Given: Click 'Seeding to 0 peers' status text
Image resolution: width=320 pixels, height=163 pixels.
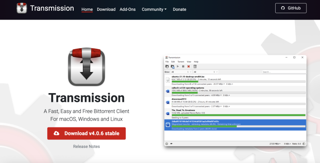Looking at the screenshot, I should pos(180,117).
